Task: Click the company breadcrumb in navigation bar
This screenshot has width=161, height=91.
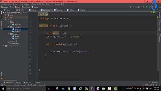Action: 26,7
